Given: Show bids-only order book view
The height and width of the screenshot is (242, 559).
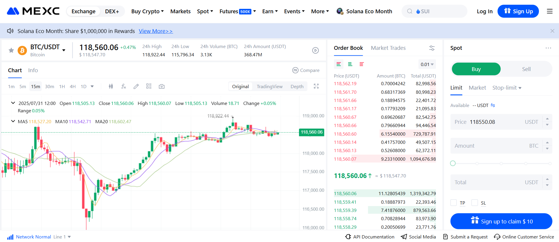Looking at the screenshot, I should pyautogui.click(x=350, y=64).
